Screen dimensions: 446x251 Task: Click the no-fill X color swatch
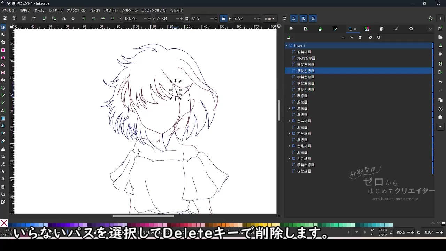point(3,223)
